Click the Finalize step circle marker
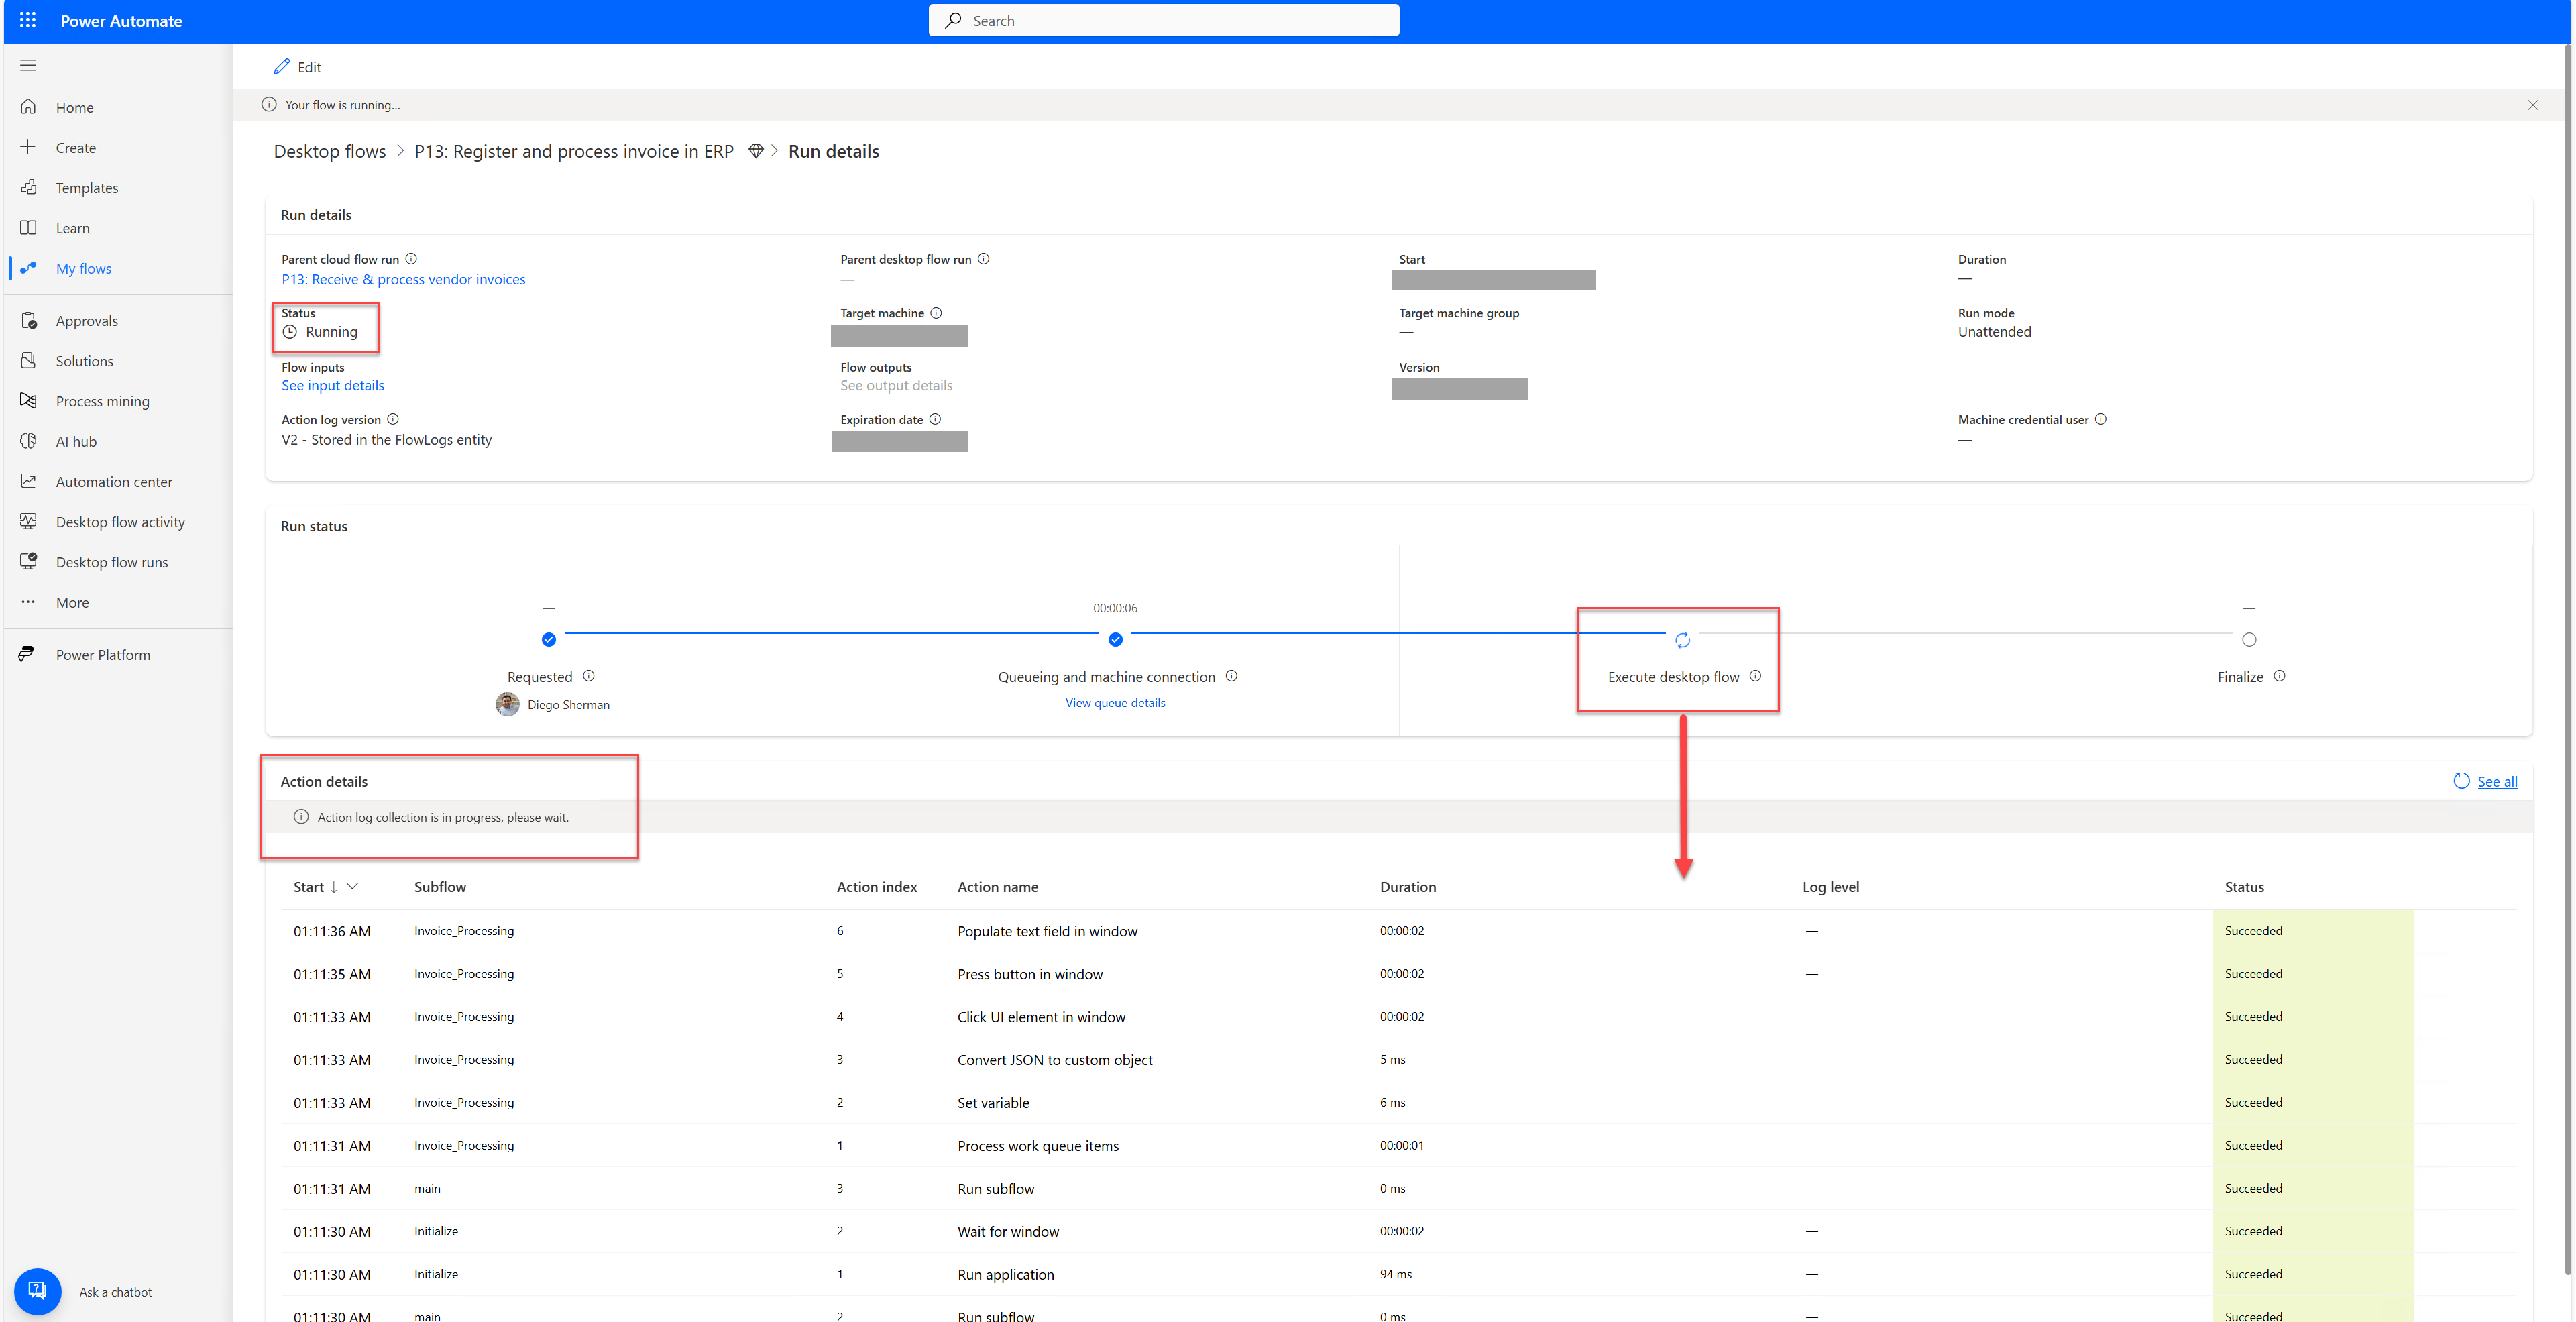2576x1322 pixels. (2249, 640)
